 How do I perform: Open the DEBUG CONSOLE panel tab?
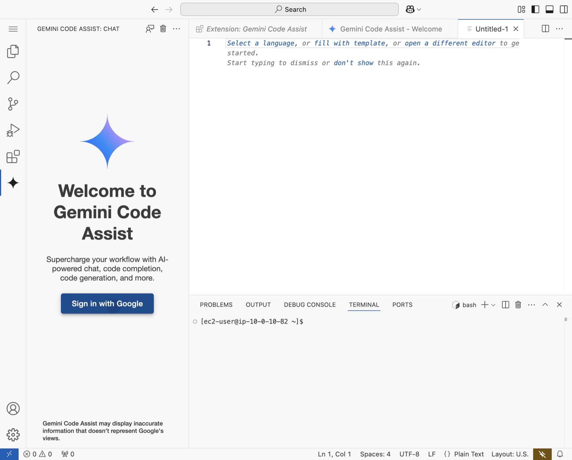point(310,305)
